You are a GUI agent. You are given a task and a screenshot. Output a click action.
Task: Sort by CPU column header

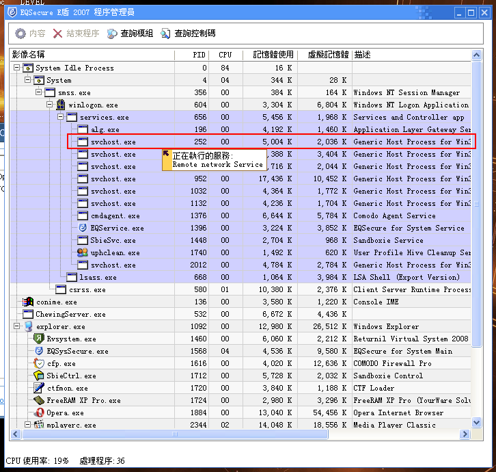pyautogui.click(x=226, y=55)
